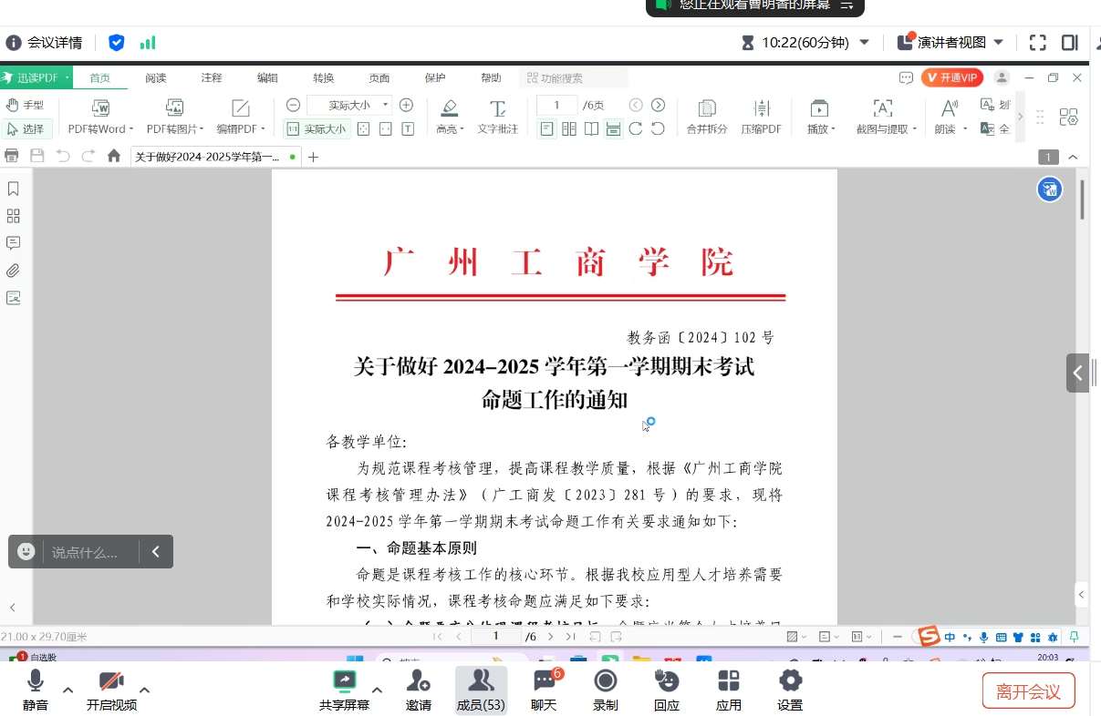Open the 转换 ribbon tab
Screen dimensions: 1101x716
tap(323, 78)
